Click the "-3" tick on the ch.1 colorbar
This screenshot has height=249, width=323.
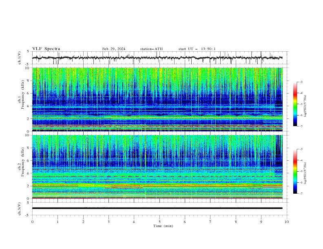(x=301, y=82)
